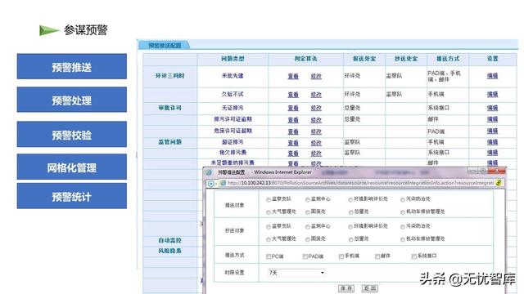Click the page icon before the popup URL
Viewport: 524px width, 294px height.
coord(223,183)
